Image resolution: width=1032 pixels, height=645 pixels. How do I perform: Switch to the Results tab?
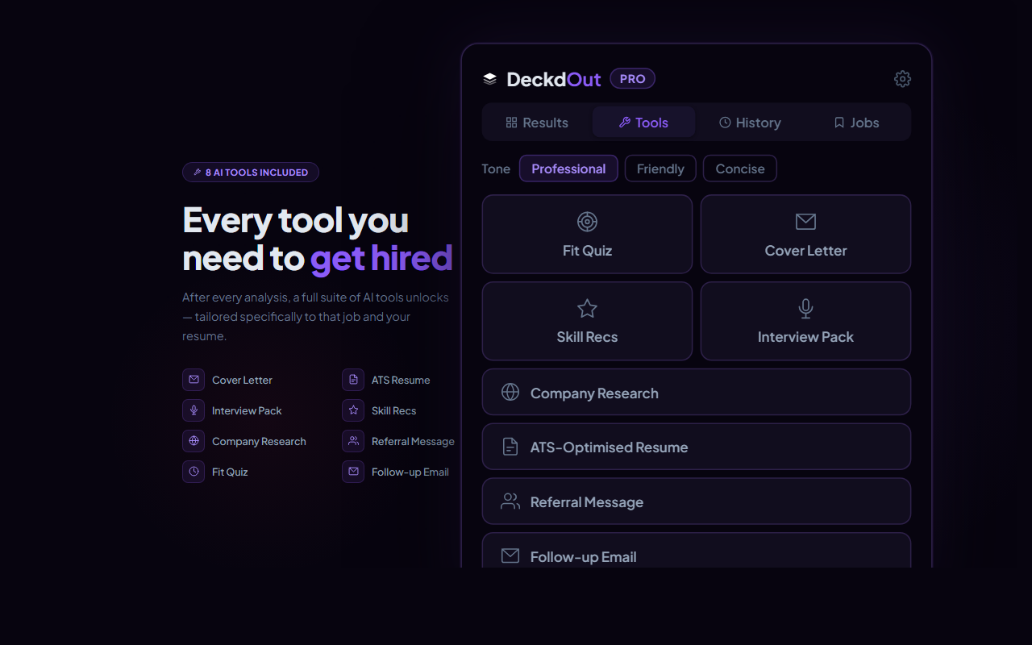click(537, 123)
